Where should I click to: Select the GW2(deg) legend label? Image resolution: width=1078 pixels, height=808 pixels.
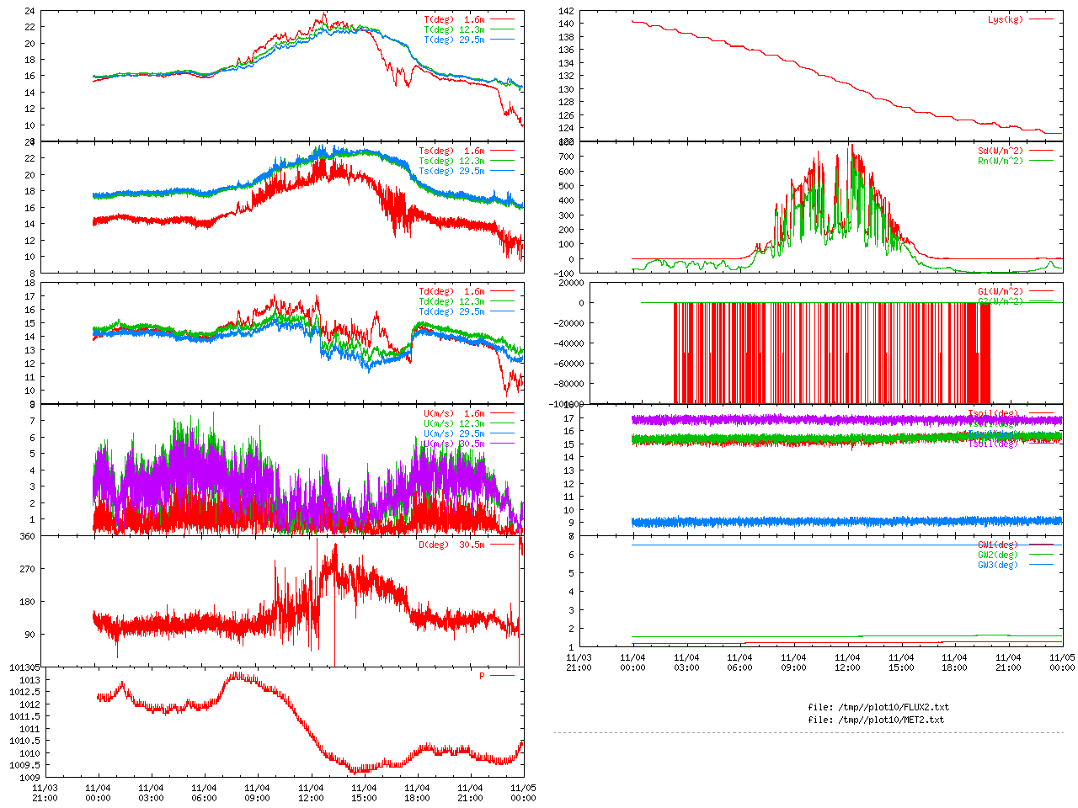(x=997, y=555)
